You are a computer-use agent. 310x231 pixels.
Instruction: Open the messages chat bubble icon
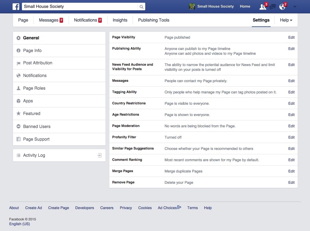(273, 7)
